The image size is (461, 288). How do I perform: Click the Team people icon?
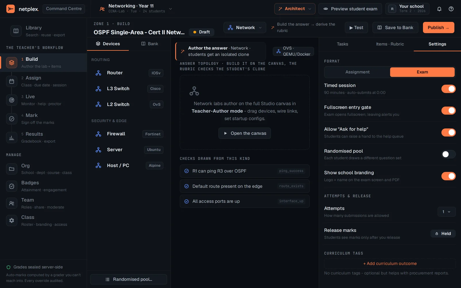12,203
